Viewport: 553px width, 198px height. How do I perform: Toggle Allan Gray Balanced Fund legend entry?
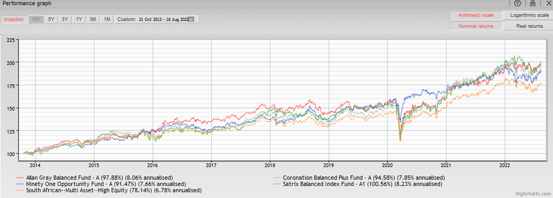94,178
